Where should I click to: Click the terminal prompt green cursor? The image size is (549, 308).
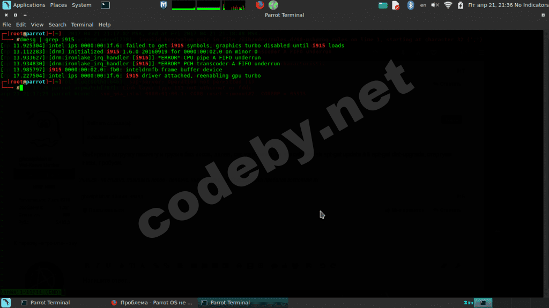(21, 87)
